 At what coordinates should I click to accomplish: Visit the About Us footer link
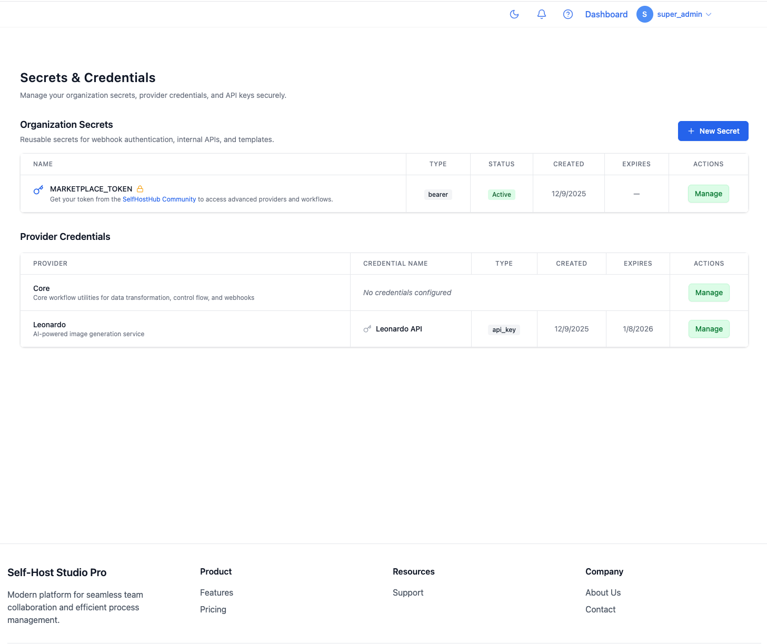click(603, 592)
